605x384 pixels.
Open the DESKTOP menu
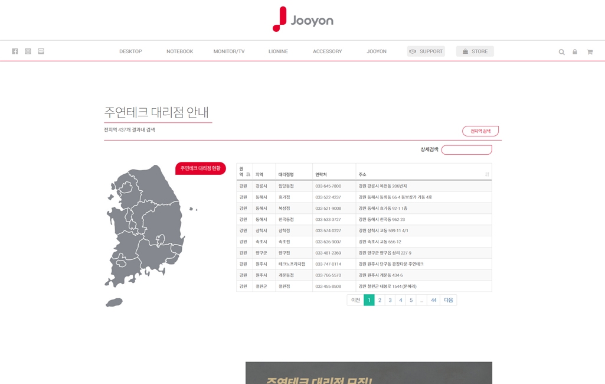pyautogui.click(x=130, y=51)
